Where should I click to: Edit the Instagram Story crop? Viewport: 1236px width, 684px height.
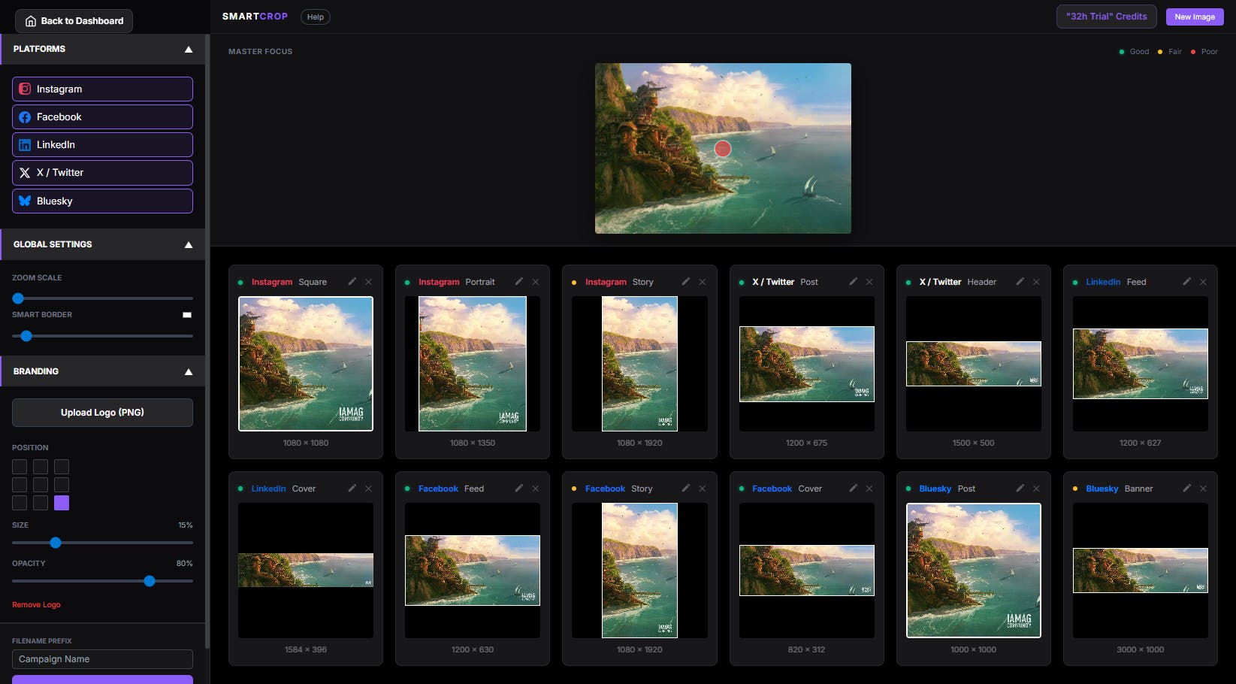(685, 282)
